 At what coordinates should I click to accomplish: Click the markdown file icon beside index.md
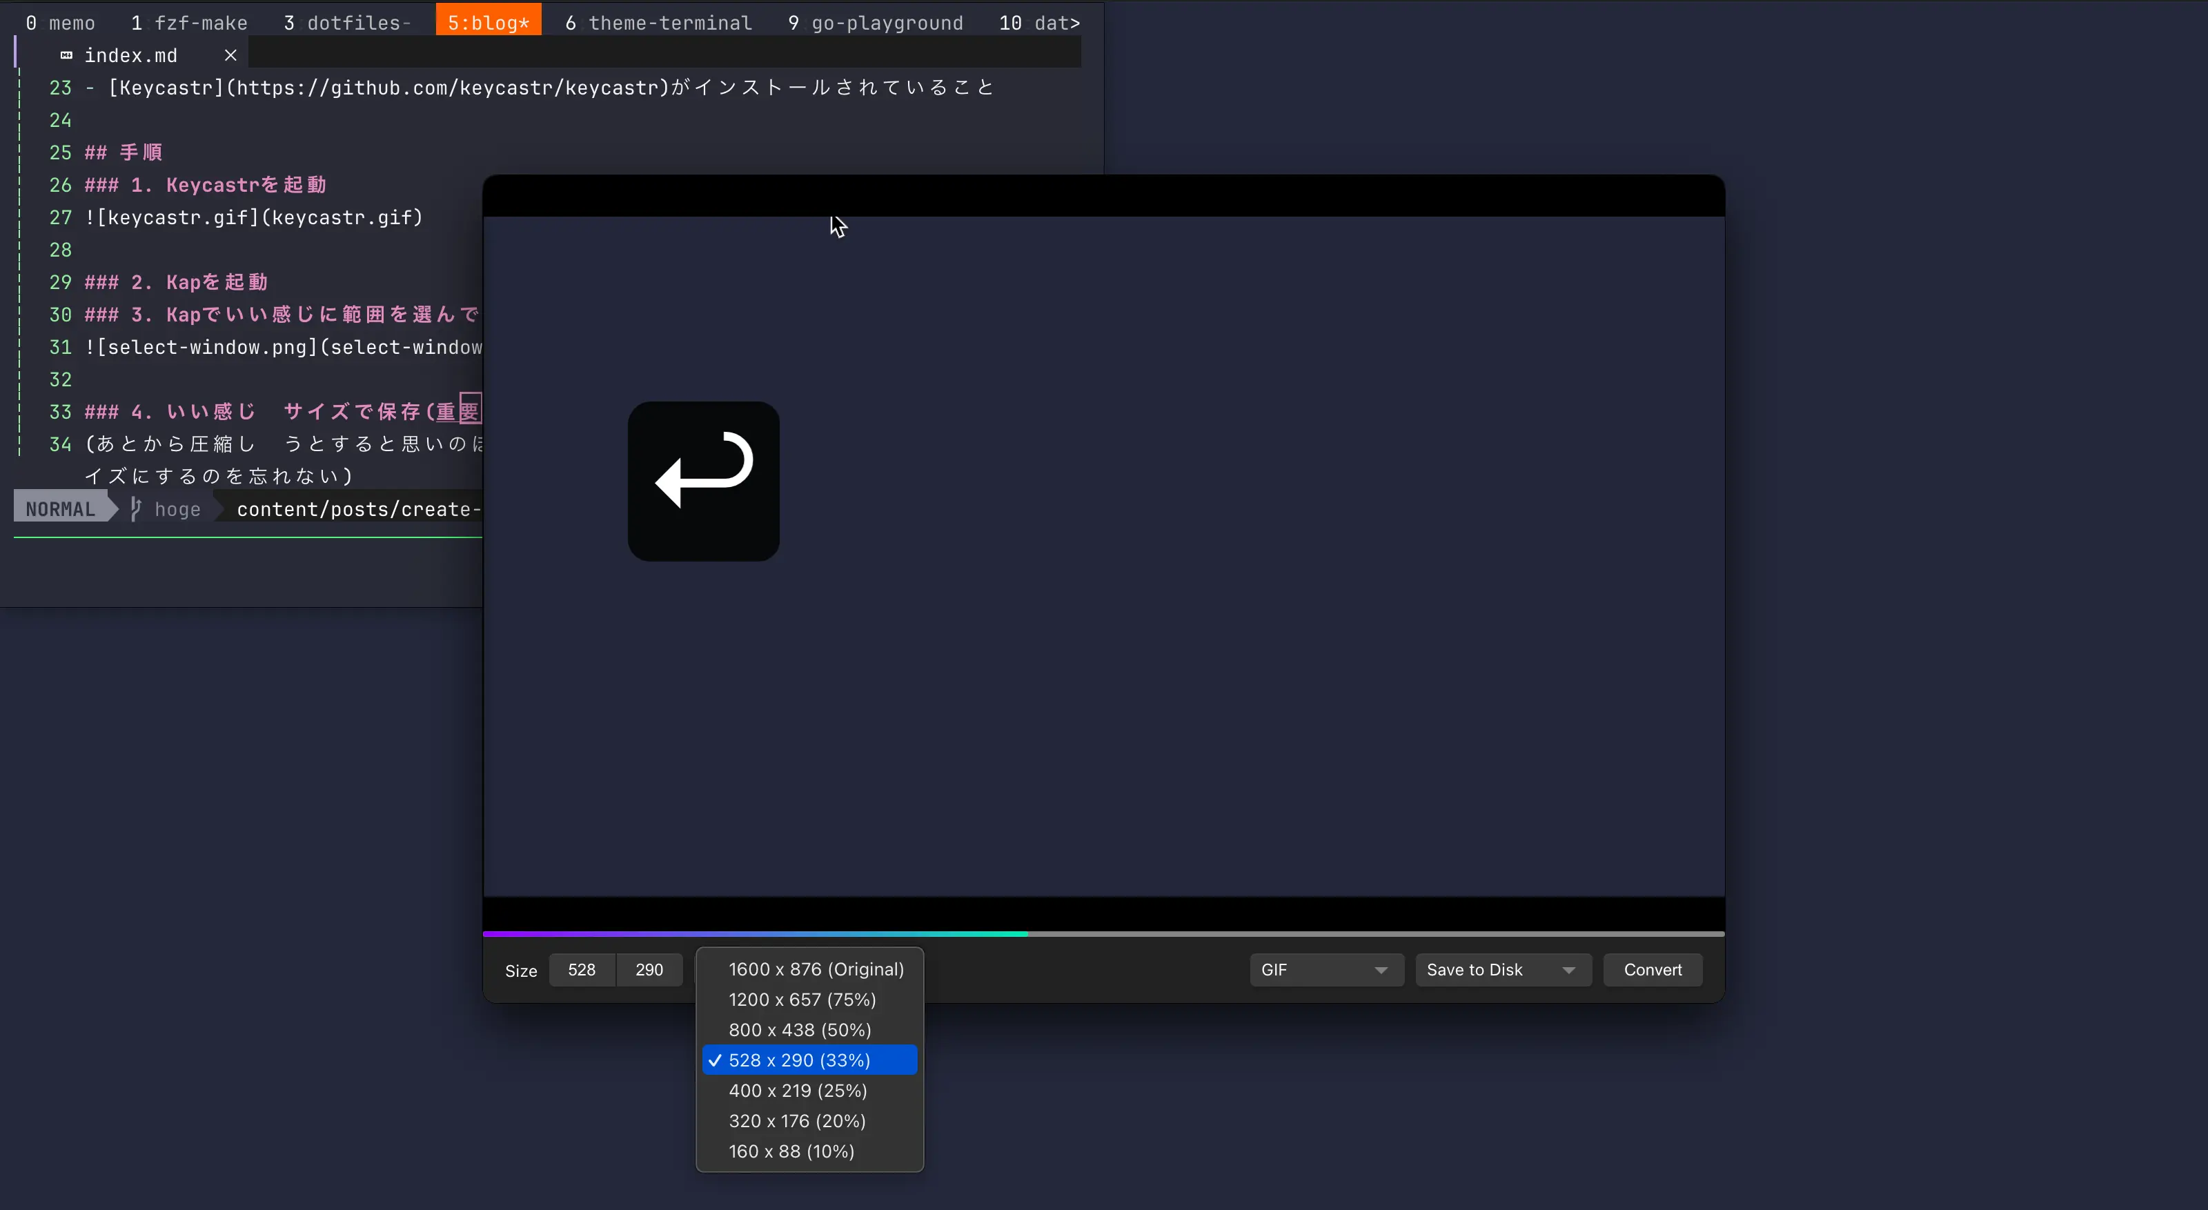click(66, 56)
